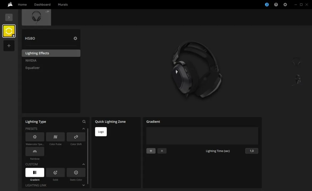Switch to the Equalizer section
312x191 pixels.
[32, 68]
